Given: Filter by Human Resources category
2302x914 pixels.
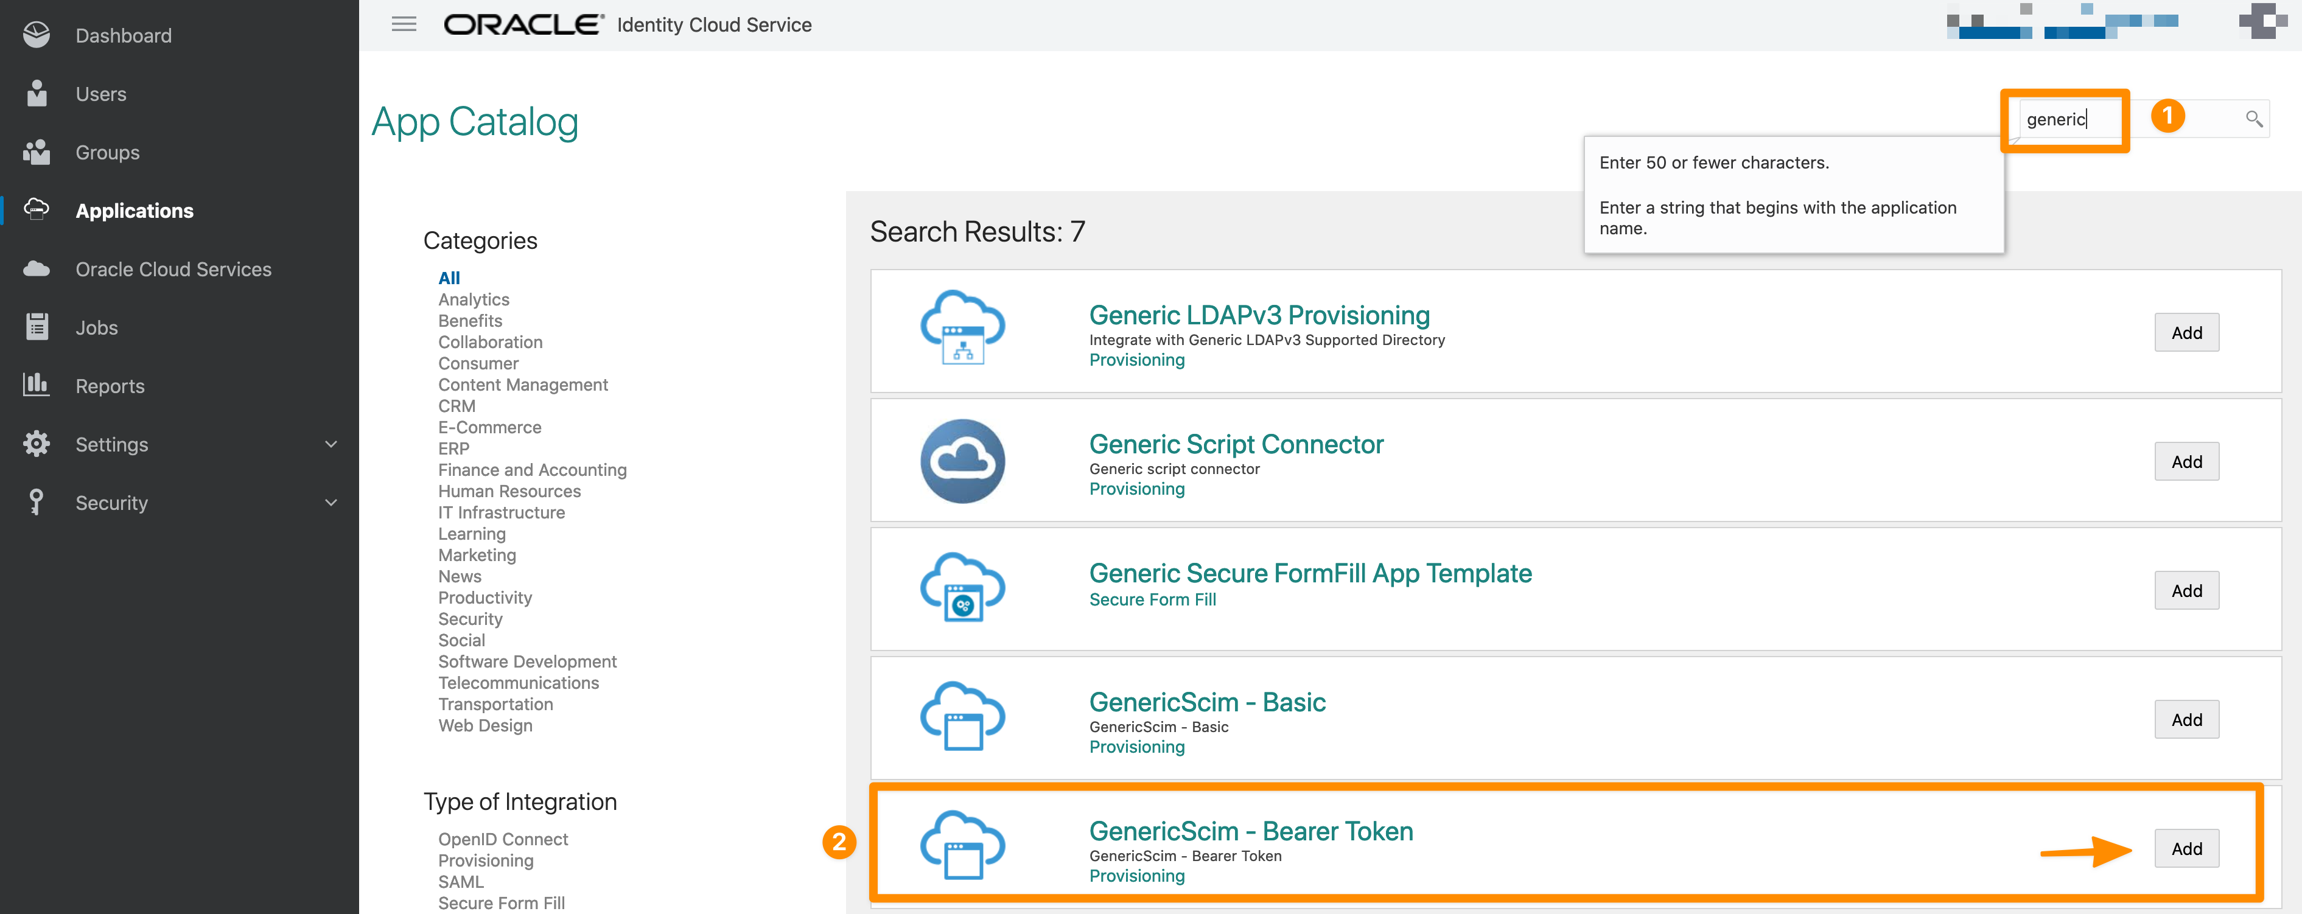Looking at the screenshot, I should pos(509,492).
